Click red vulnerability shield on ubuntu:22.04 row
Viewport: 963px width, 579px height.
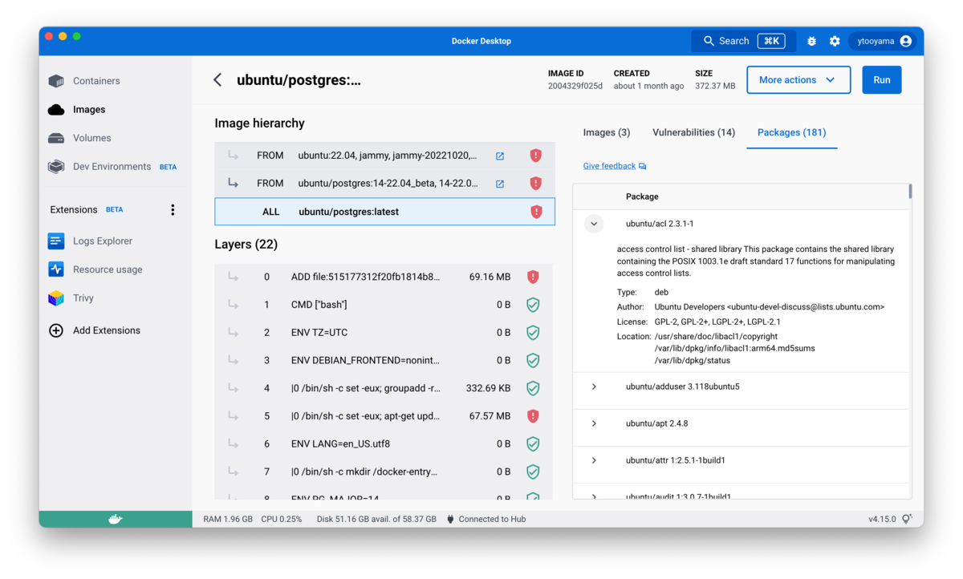[x=536, y=156]
